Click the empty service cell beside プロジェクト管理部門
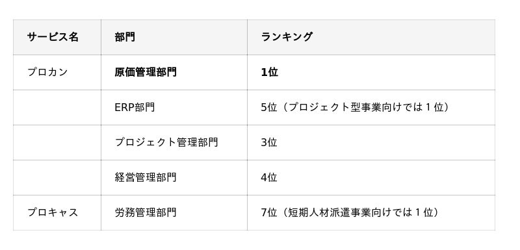This screenshot has height=250, width=520. 57,142
